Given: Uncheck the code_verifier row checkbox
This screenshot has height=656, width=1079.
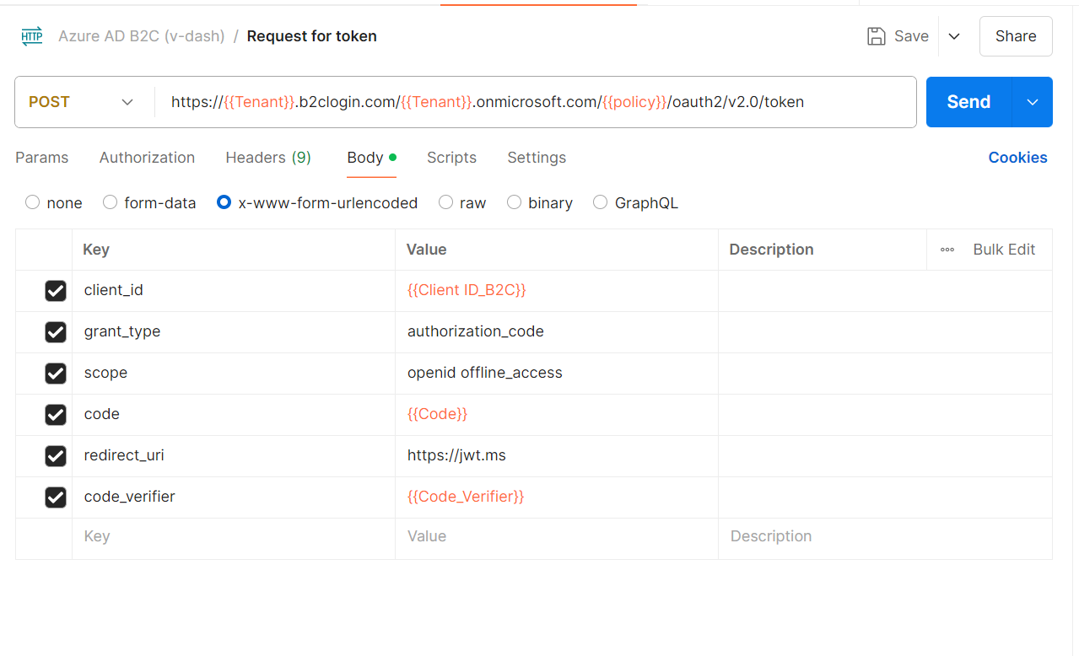Looking at the screenshot, I should [x=56, y=497].
